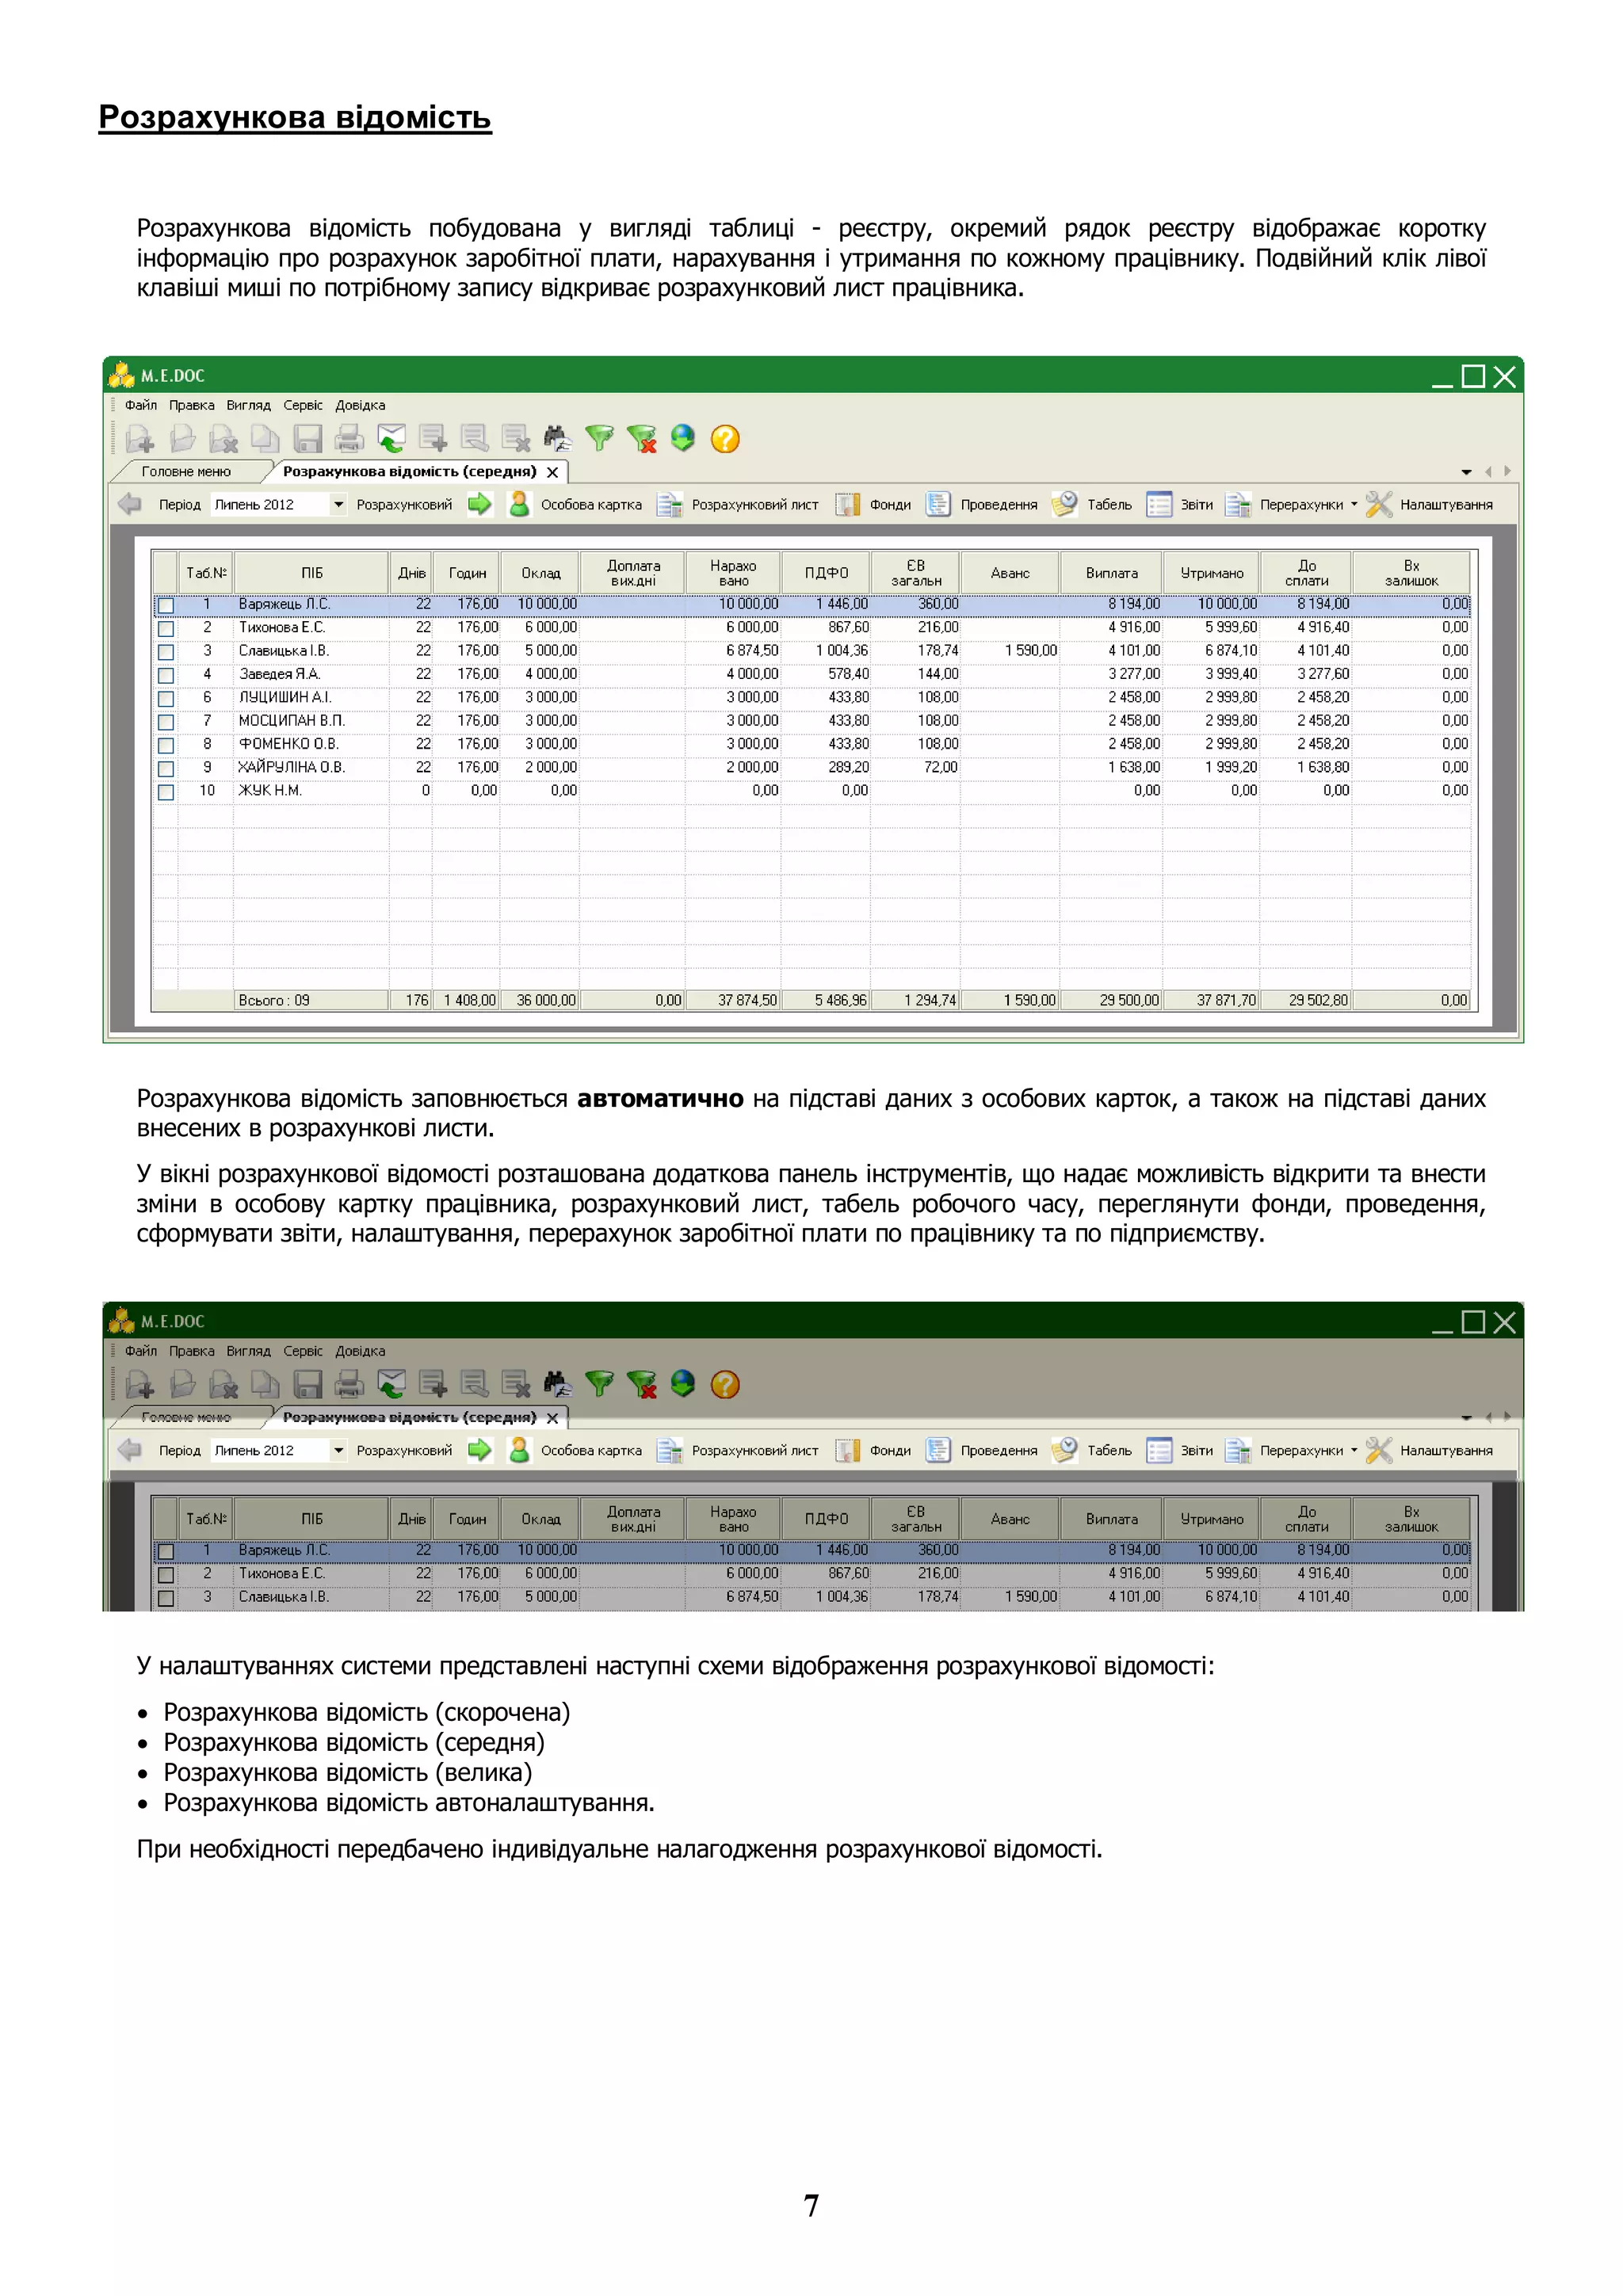Check the box for Варяжець Л.С. in upper table
The height and width of the screenshot is (2296, 1623).
tap(166, 605)
